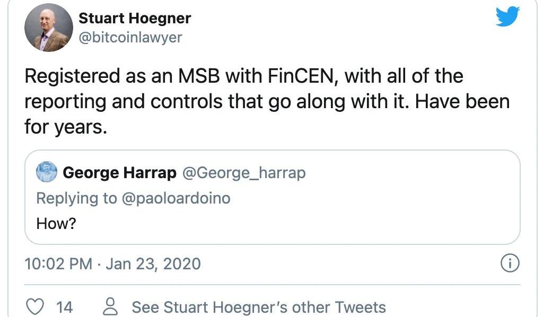
Task: Open the @George_harrap handle
Action: click(244, 173)
